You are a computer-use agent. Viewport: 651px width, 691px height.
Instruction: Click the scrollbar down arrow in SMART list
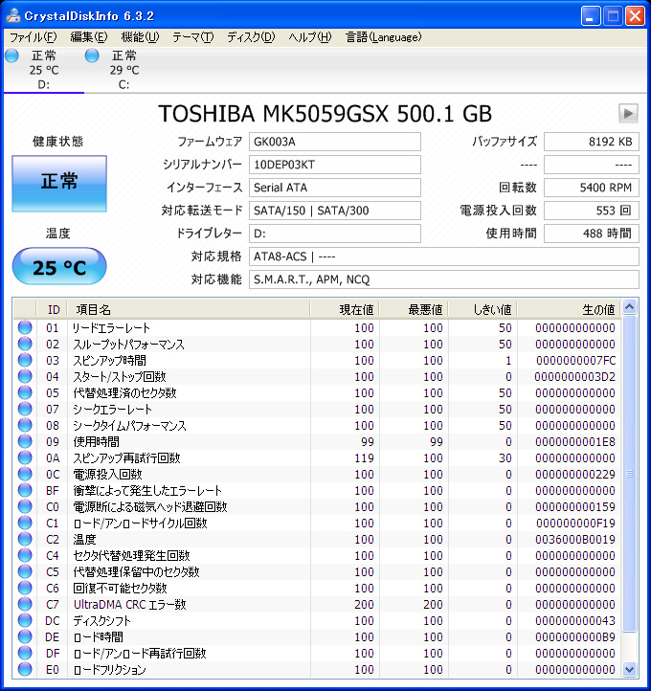(x=629, y=669)
